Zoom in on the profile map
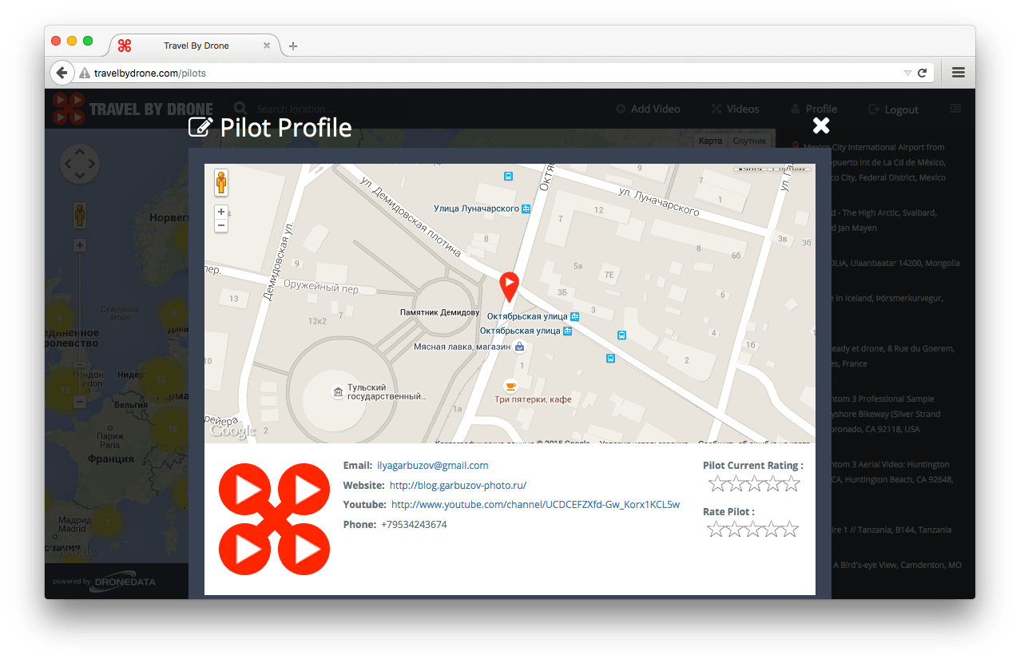The height and width of the screenshot is (663, 1020). (x=221, y=212)
